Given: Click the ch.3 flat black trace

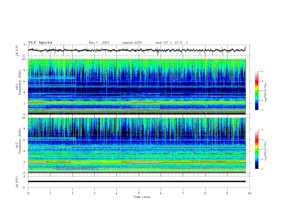Looking at the screenshot, I should click(x=137, y=182).
